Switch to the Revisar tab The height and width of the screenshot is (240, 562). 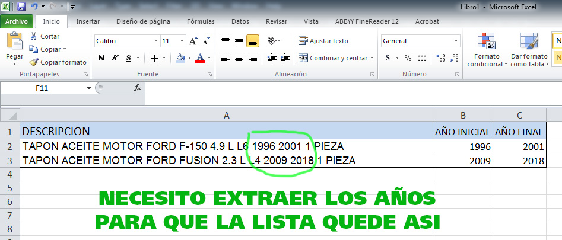coord(277,21)
